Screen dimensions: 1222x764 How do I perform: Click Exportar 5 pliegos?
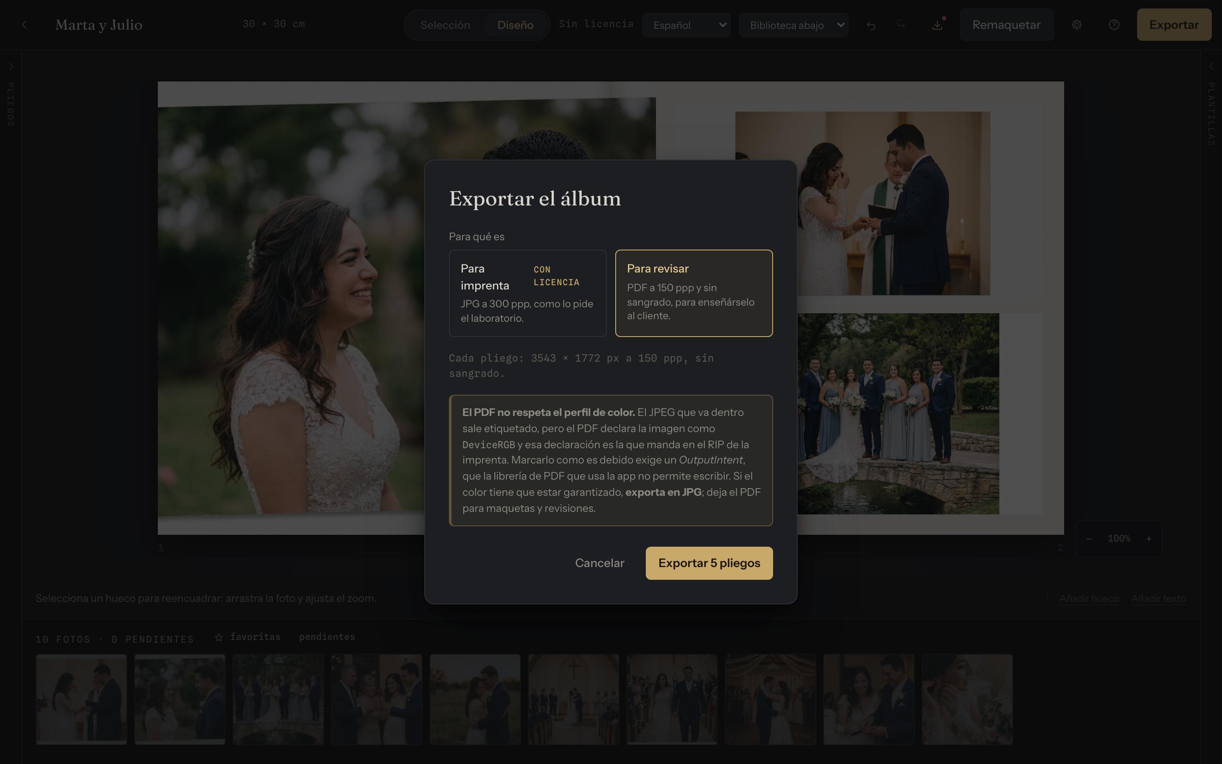pos(709,563)
